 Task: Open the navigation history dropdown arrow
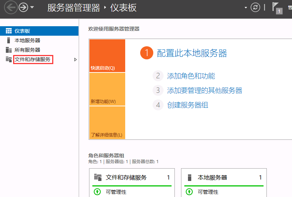coord(32,8)
